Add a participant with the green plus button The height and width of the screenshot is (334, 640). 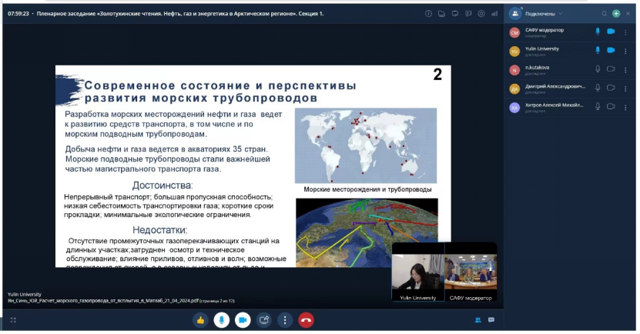click(616, 13)
